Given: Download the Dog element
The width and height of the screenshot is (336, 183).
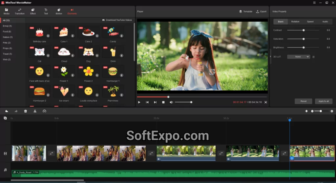Looking at the screenshot, I should pyautogui.click(x=97, y=55).
